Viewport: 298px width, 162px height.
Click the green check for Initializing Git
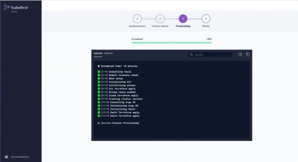99,82
